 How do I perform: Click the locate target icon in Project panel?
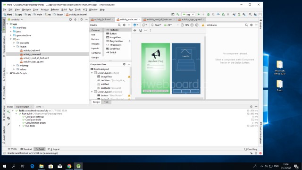70,20
